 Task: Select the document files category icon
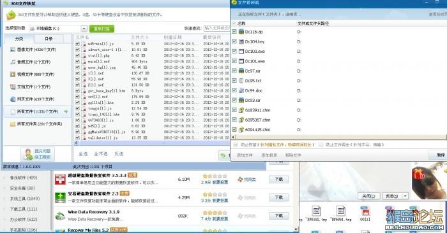[13, 87]
